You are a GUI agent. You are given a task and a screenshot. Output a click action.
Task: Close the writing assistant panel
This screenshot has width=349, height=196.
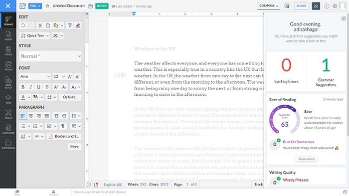click(x=344, y=19)
